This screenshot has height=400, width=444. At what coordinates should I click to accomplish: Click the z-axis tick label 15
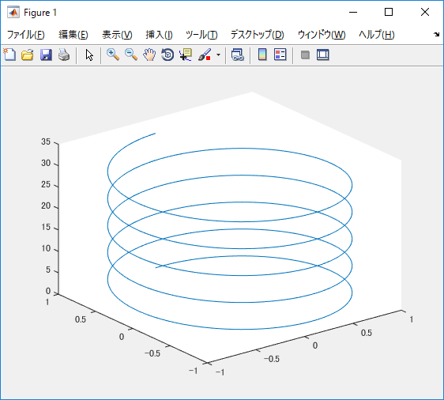click(x=46, y=227)
